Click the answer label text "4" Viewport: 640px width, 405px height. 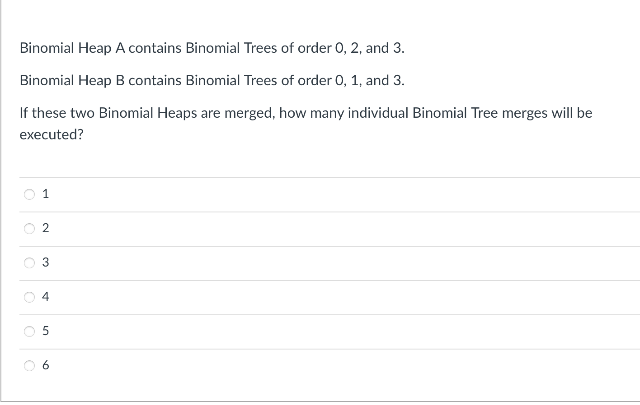point(45,297)
